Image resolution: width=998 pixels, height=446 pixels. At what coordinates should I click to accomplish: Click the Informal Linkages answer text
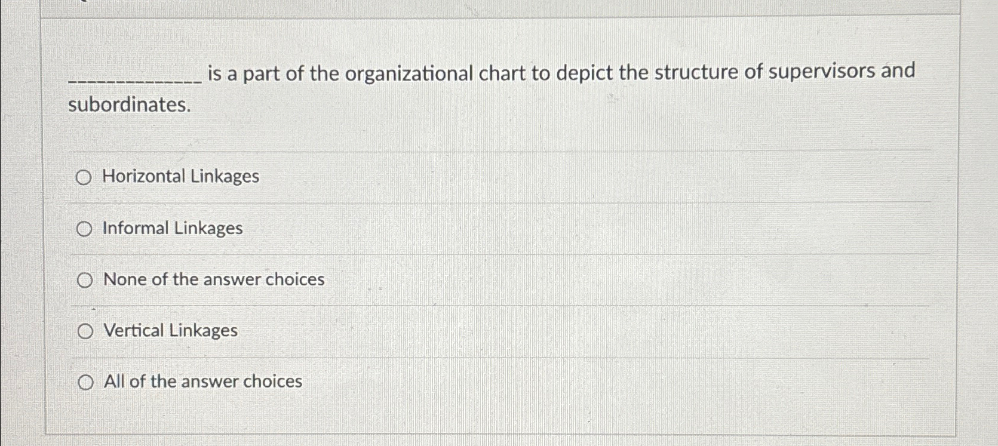pos(172,228)
